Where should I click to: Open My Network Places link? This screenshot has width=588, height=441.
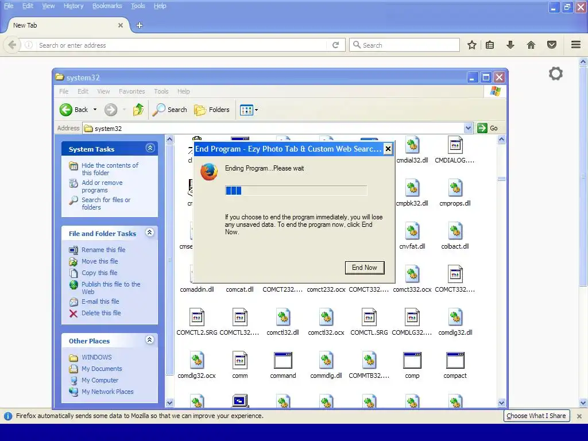point(107,392)
